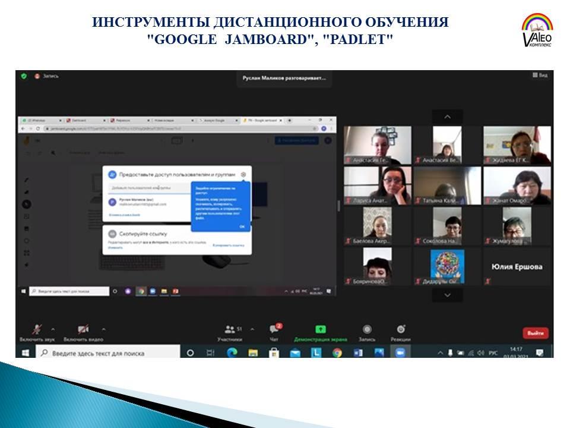The height and width of the screenshot is (428, 570).
Task: Dismiss the blue tooltip with OK
Action: tap(242, 226)
